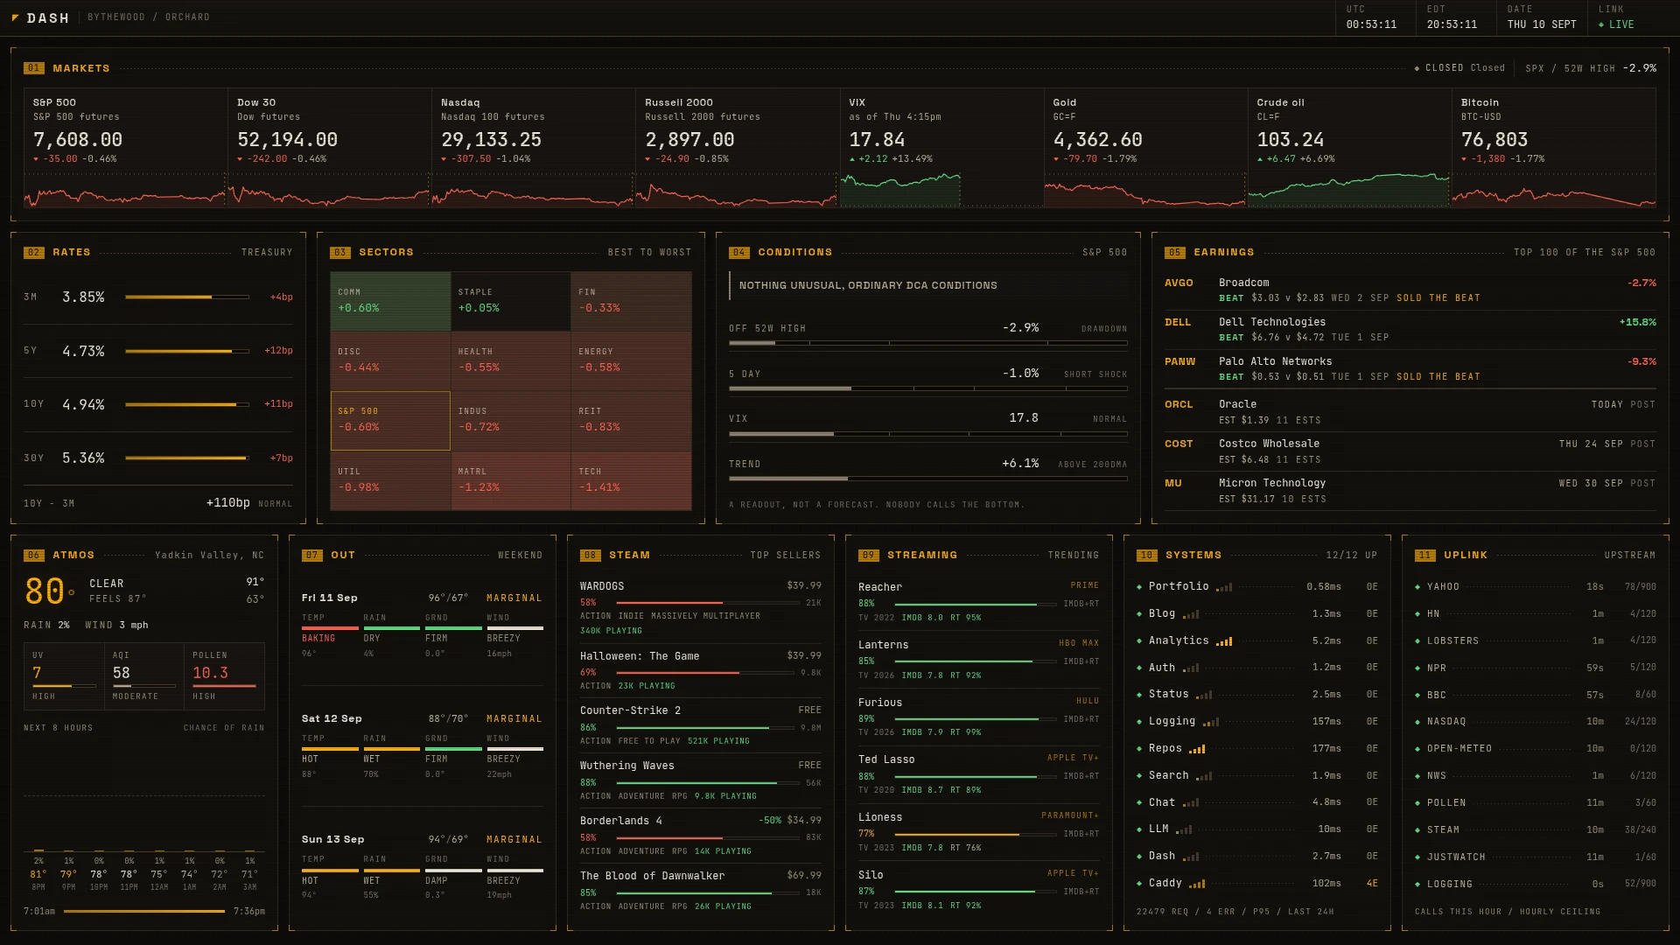Screen dimensions: 1680x945
Task: Click the signal bars icon beside Analytics
Action: coord(1224,641)
